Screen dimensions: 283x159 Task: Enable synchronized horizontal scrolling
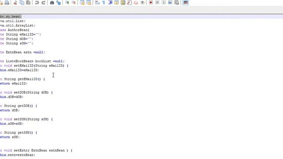click(x=88, y=3)
